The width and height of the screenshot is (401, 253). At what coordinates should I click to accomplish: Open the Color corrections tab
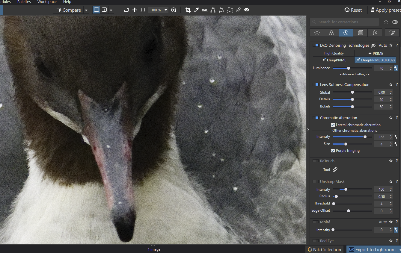coord(331,33)
